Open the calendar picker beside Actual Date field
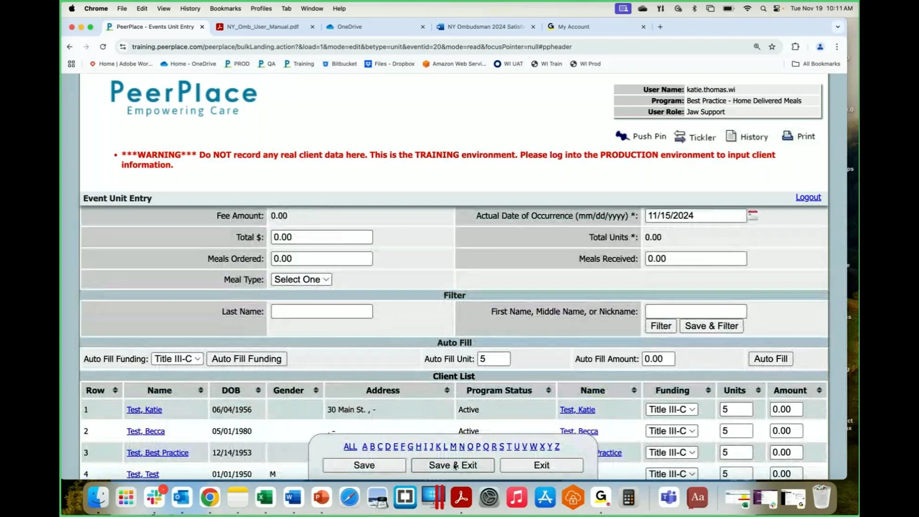 click(752, 215)
